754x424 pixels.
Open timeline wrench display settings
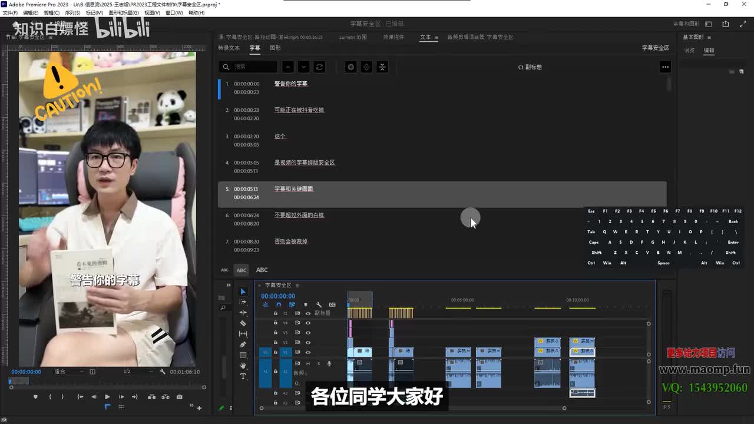click(x=319, y=304)
